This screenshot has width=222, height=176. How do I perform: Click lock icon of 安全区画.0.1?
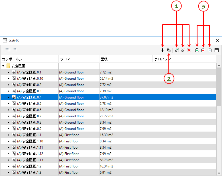coord(14,72)
